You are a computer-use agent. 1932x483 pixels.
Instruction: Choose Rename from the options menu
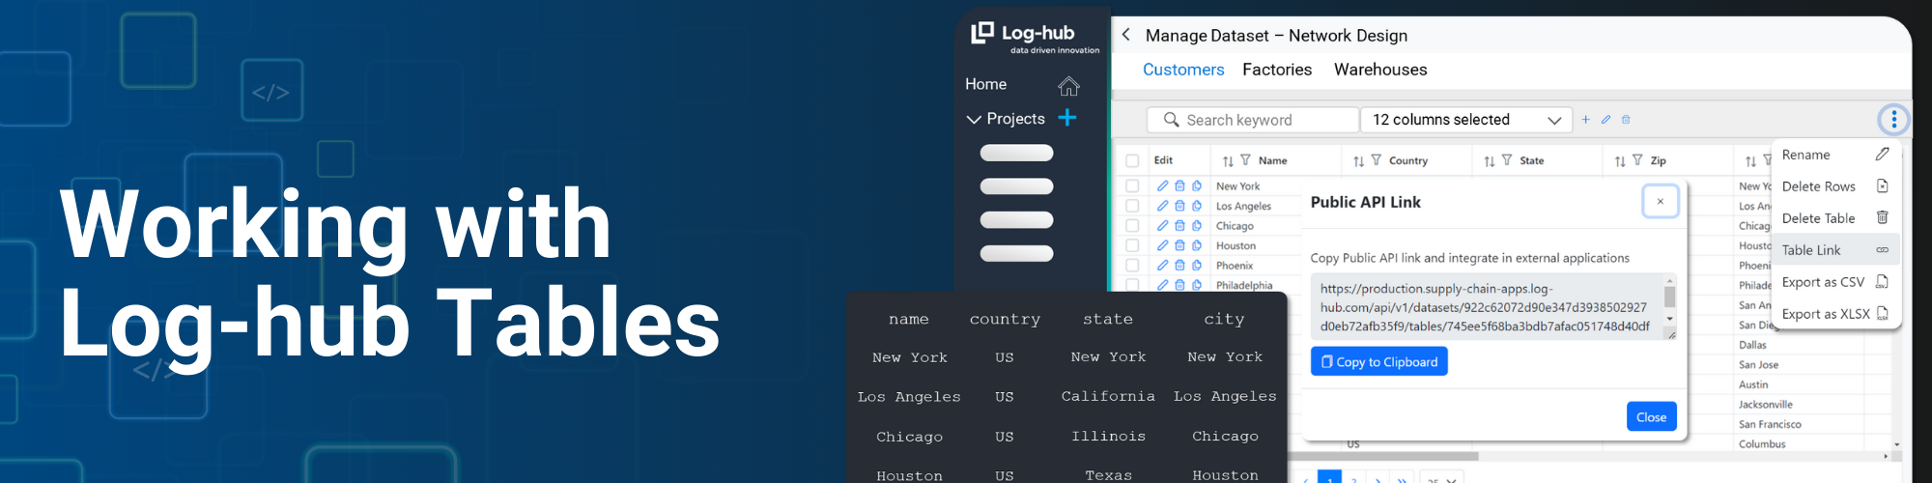coord(1835,155)
